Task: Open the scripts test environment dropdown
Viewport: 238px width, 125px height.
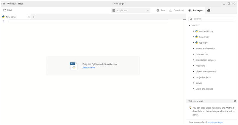Action: pos(130,10)
